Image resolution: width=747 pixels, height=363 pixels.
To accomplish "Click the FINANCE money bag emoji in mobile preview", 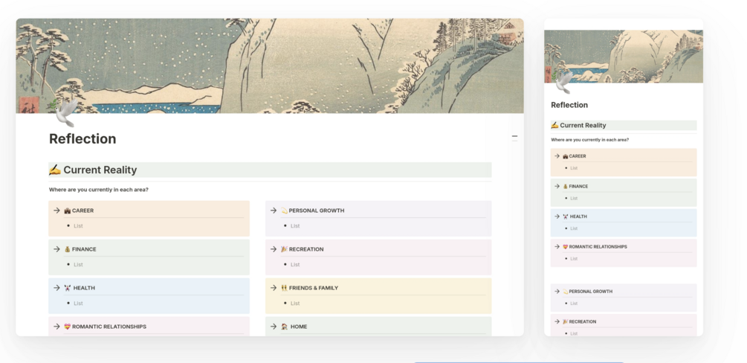I will coord(566,187).
